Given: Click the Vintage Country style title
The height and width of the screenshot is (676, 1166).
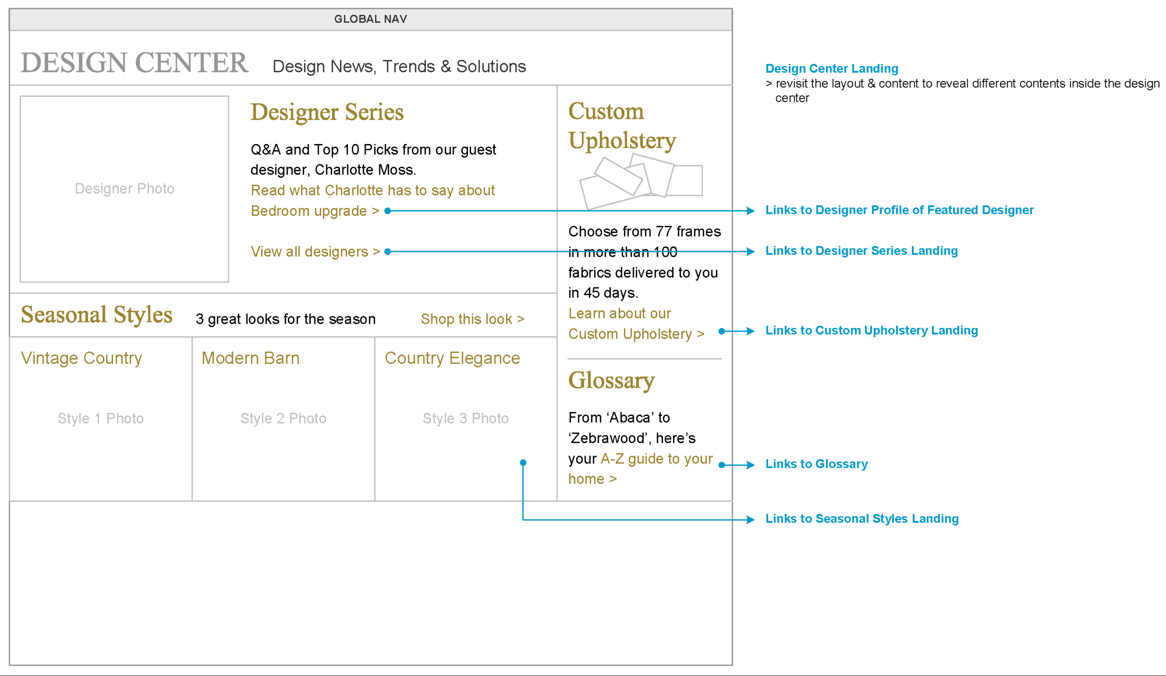Looking at the screenshot, I should (x=82, y=358).
